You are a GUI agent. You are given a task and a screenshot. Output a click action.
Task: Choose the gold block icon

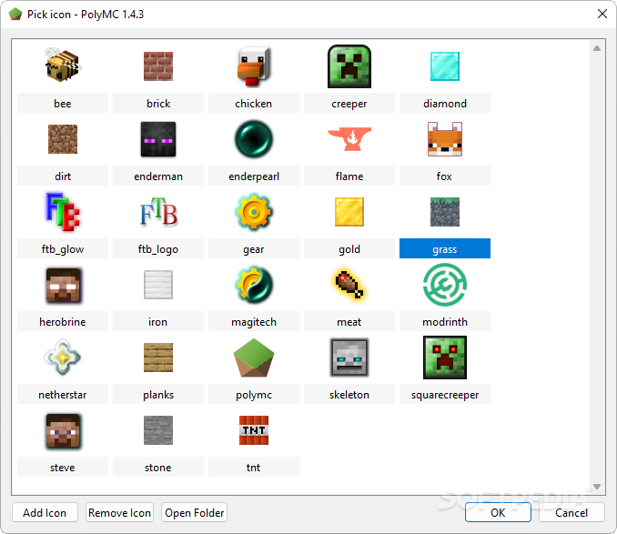point(349,212)
